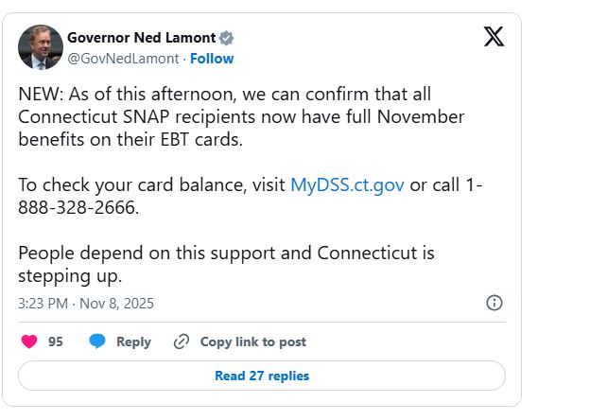Visit the @GovNedLamont handle link
Image resolution: width=607 pixels, height=420 pixels.
click(124, 59)
